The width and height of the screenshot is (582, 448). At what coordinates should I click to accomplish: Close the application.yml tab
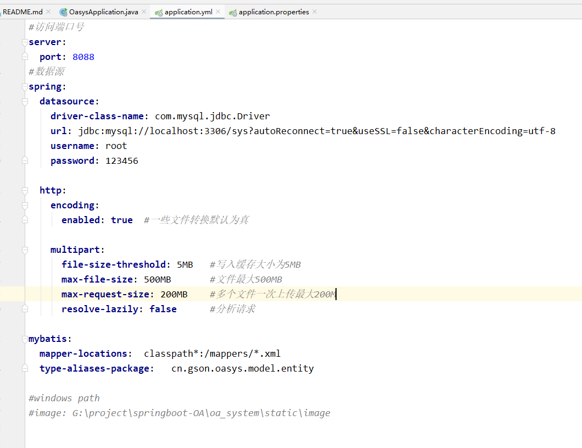tap(219, 12)
